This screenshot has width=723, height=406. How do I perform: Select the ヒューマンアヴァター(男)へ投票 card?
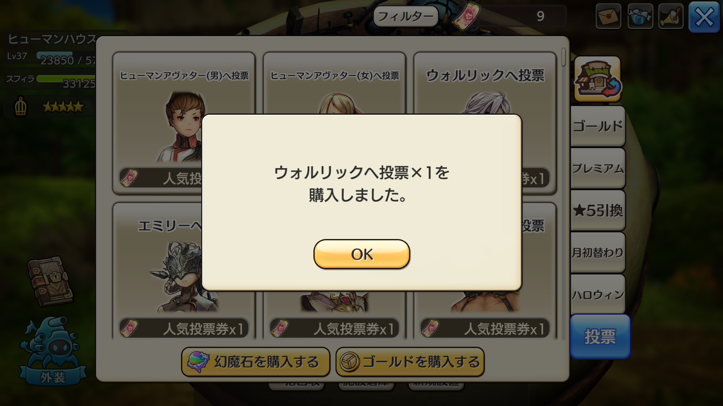[x=184, y=123]
